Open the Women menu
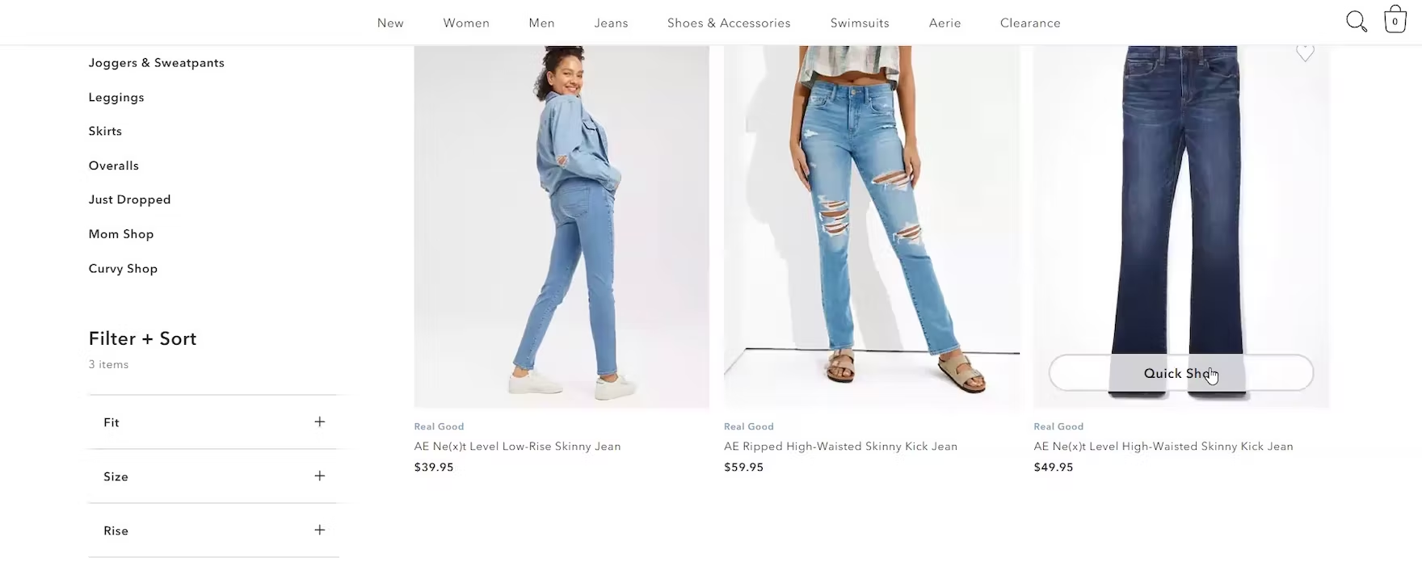1422x562 pixels. 466,23
